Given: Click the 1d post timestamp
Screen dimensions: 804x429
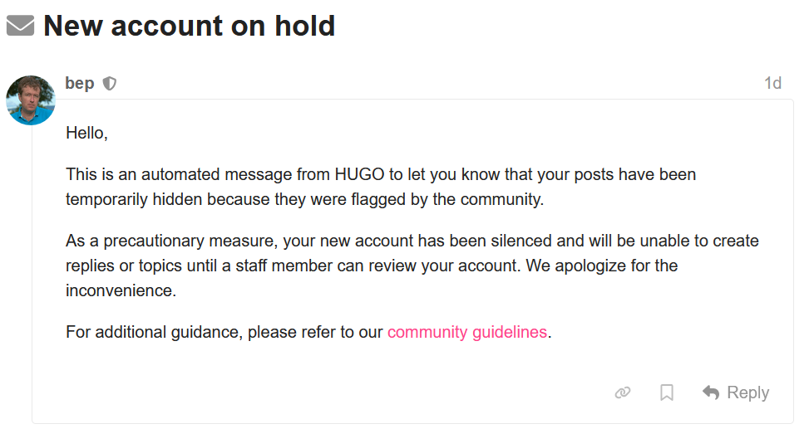Looking at the screenshot, I should coord(772,83).
